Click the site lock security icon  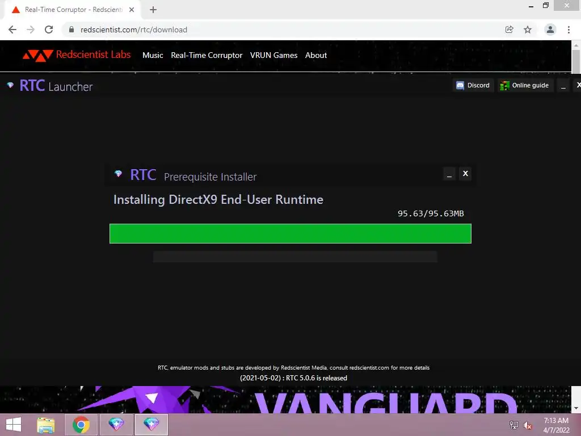[x=71, y=30]
